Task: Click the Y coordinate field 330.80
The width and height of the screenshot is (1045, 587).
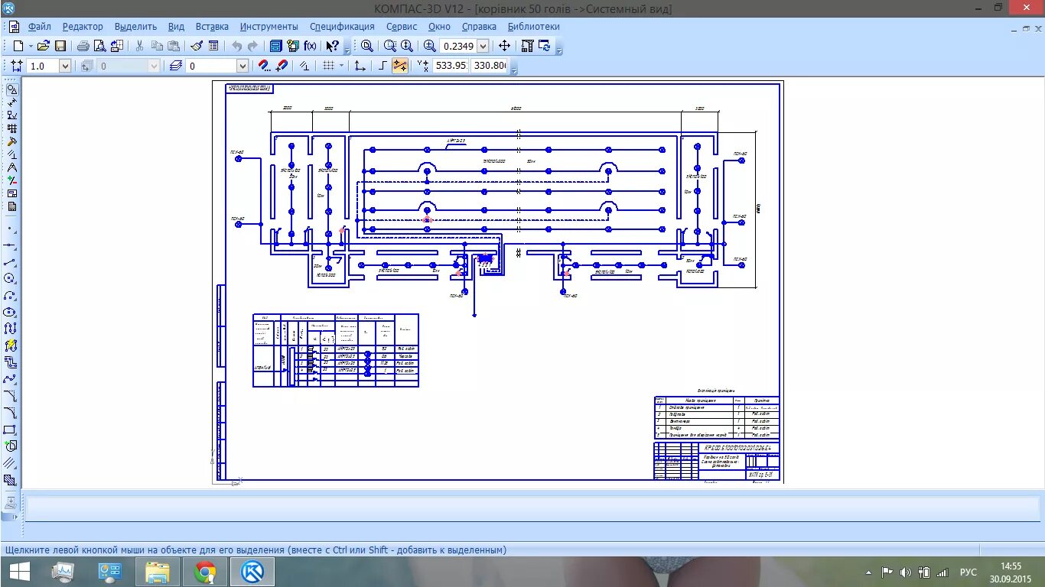Action: (x=490, y=66)
